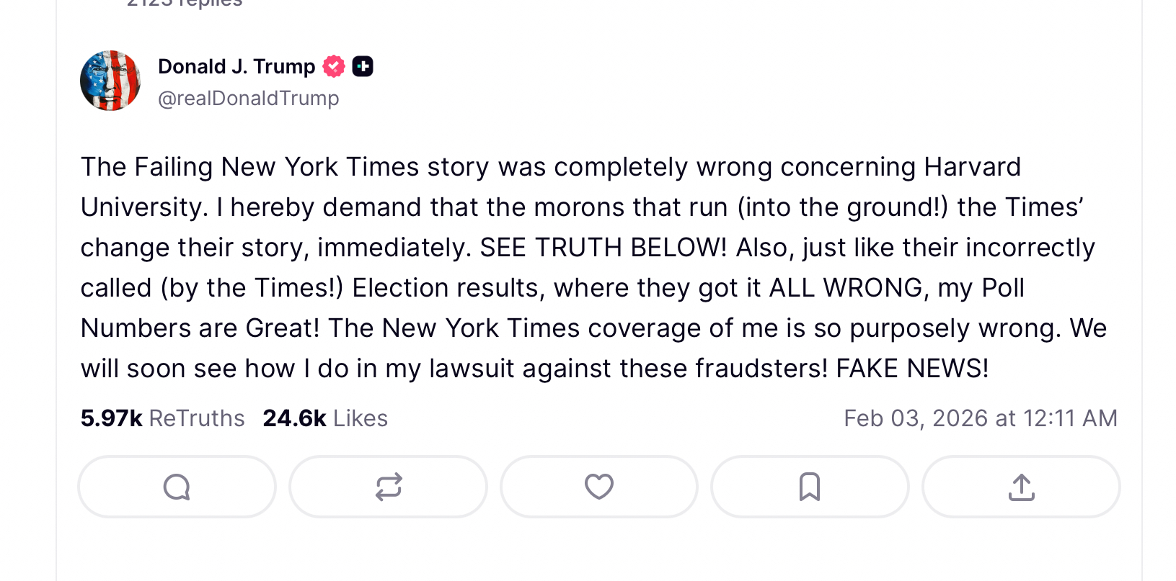The image size is (1176, 581).
Task: View the 24.6k Likes list
Action: point(325,418)
